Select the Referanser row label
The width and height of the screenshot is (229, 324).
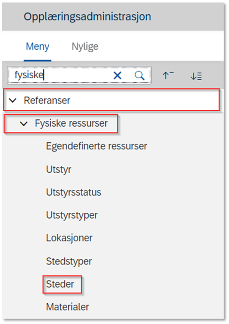[x=47, y=101]
